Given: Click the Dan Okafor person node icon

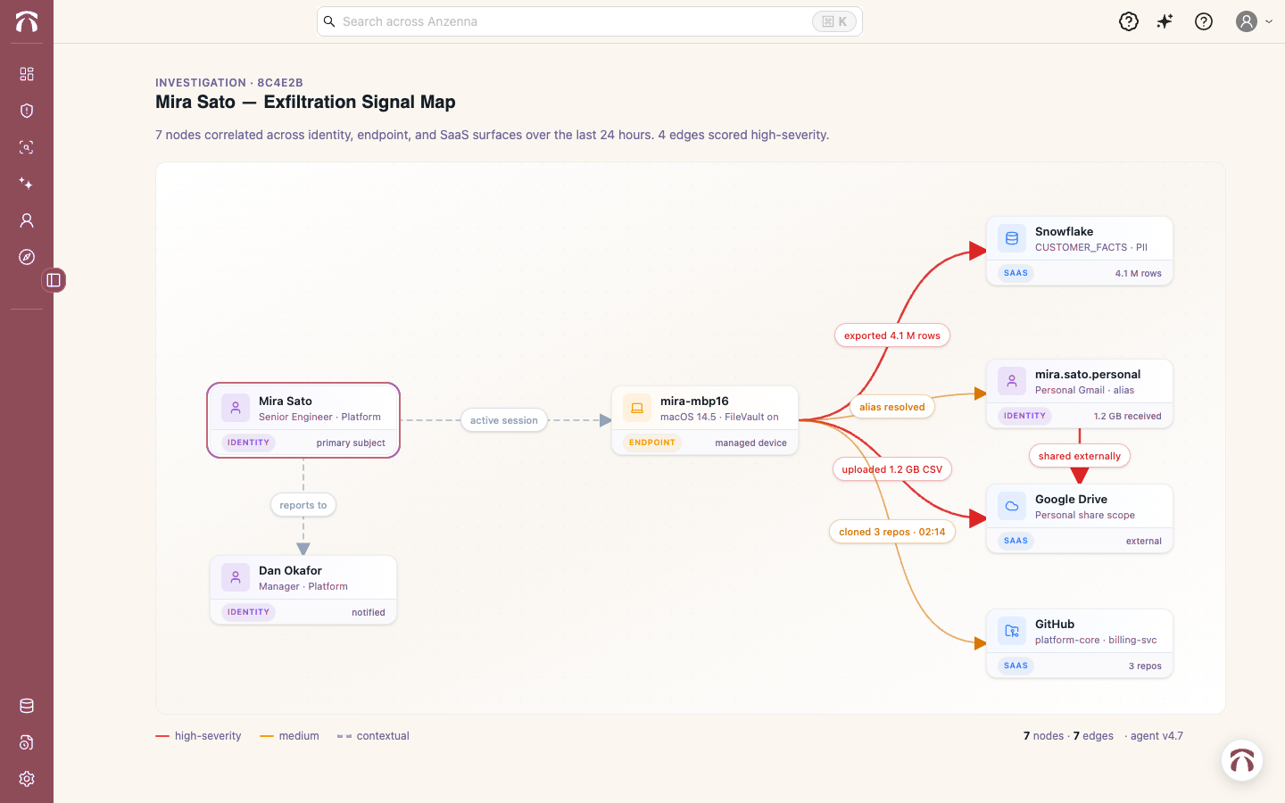Looking at the screenshot, I should (x=236, y=577).
